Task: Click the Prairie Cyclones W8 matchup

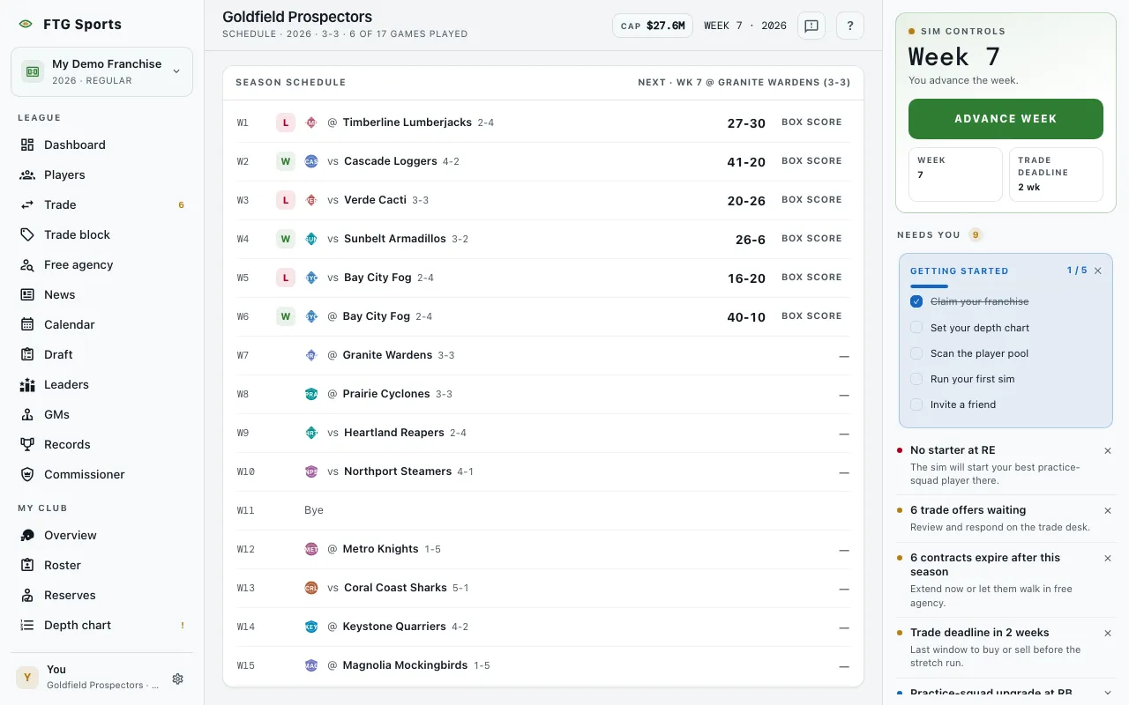Action: tap(543, 394)
